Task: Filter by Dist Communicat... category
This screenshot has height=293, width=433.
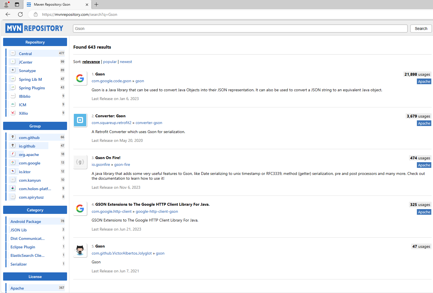Action: [27, 238]
